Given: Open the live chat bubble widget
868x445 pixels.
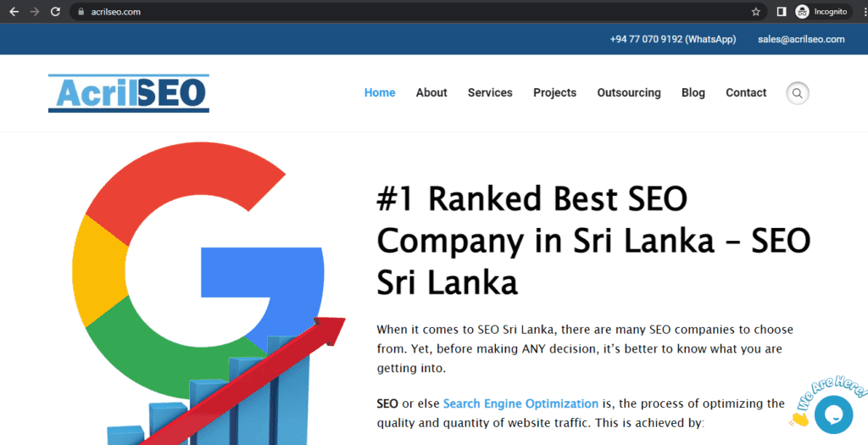Looking at the screenshot, I should 833,414.
